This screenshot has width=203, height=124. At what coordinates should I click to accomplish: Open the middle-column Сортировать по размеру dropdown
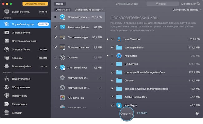[x=89, y=10]
